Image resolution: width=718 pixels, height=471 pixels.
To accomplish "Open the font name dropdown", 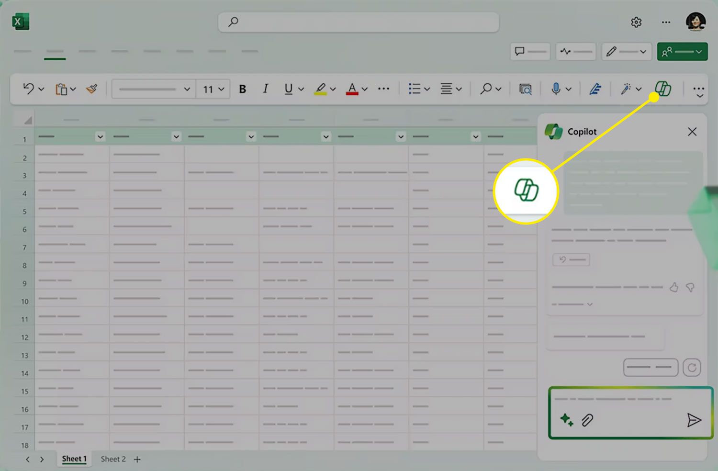I will pos(154,89).
